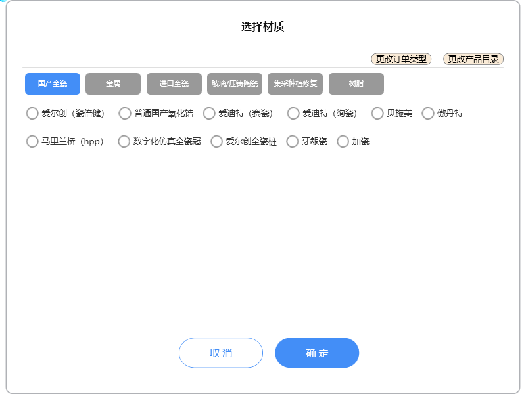Pick 爱迪特（赛瓷）as the material

click(209, 114)
